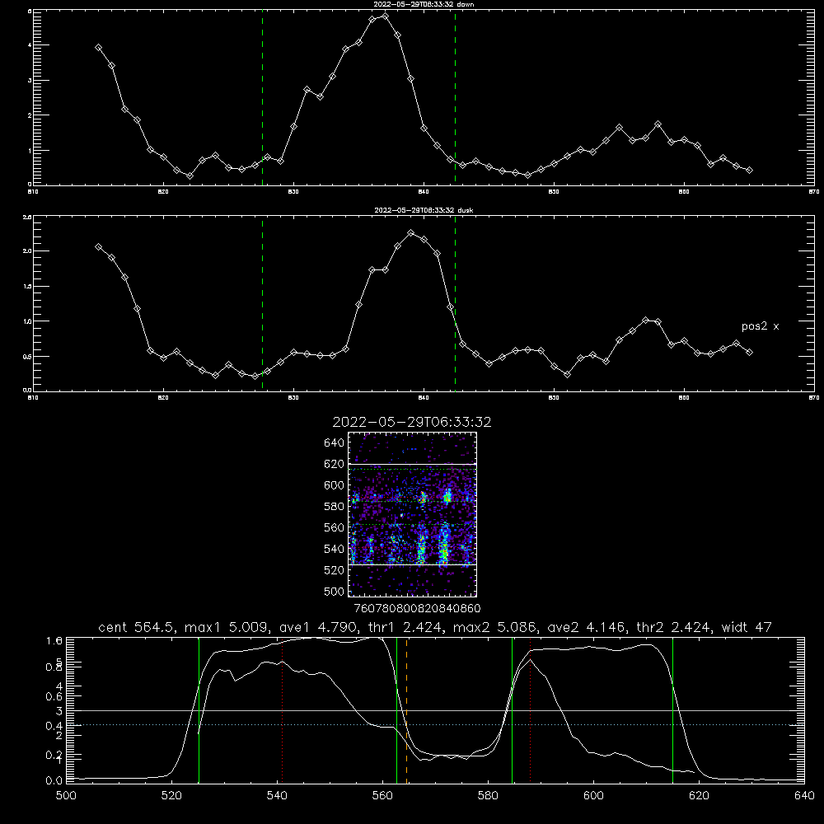Click the highest data point in the dusk plot

point(411,233)
